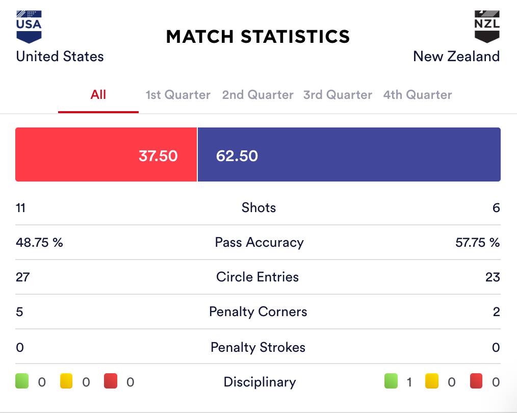Click New Zealand green card icon
This screenshot has height=413, width=517.
pos(391,381)
